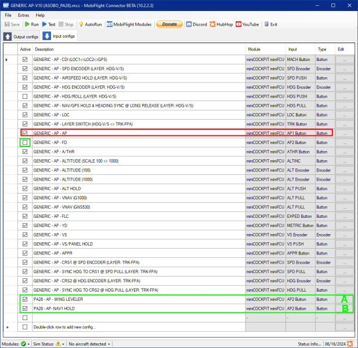The width and height of the screenshot is (358, 348).
Task: Open the Modules status dropdown arrow
Action: [28, 344]
